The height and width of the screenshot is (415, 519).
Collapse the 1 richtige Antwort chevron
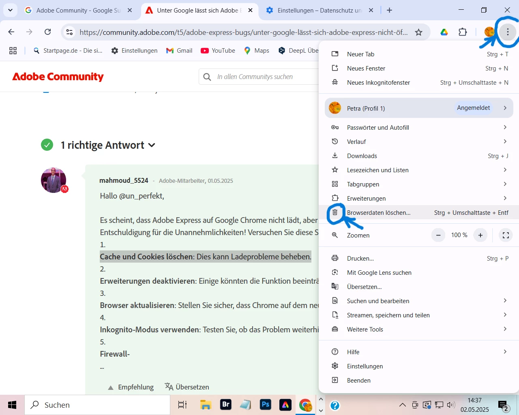coord(152,145)
